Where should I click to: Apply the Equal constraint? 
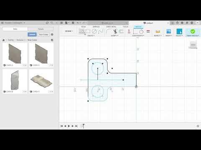[148, 31]
